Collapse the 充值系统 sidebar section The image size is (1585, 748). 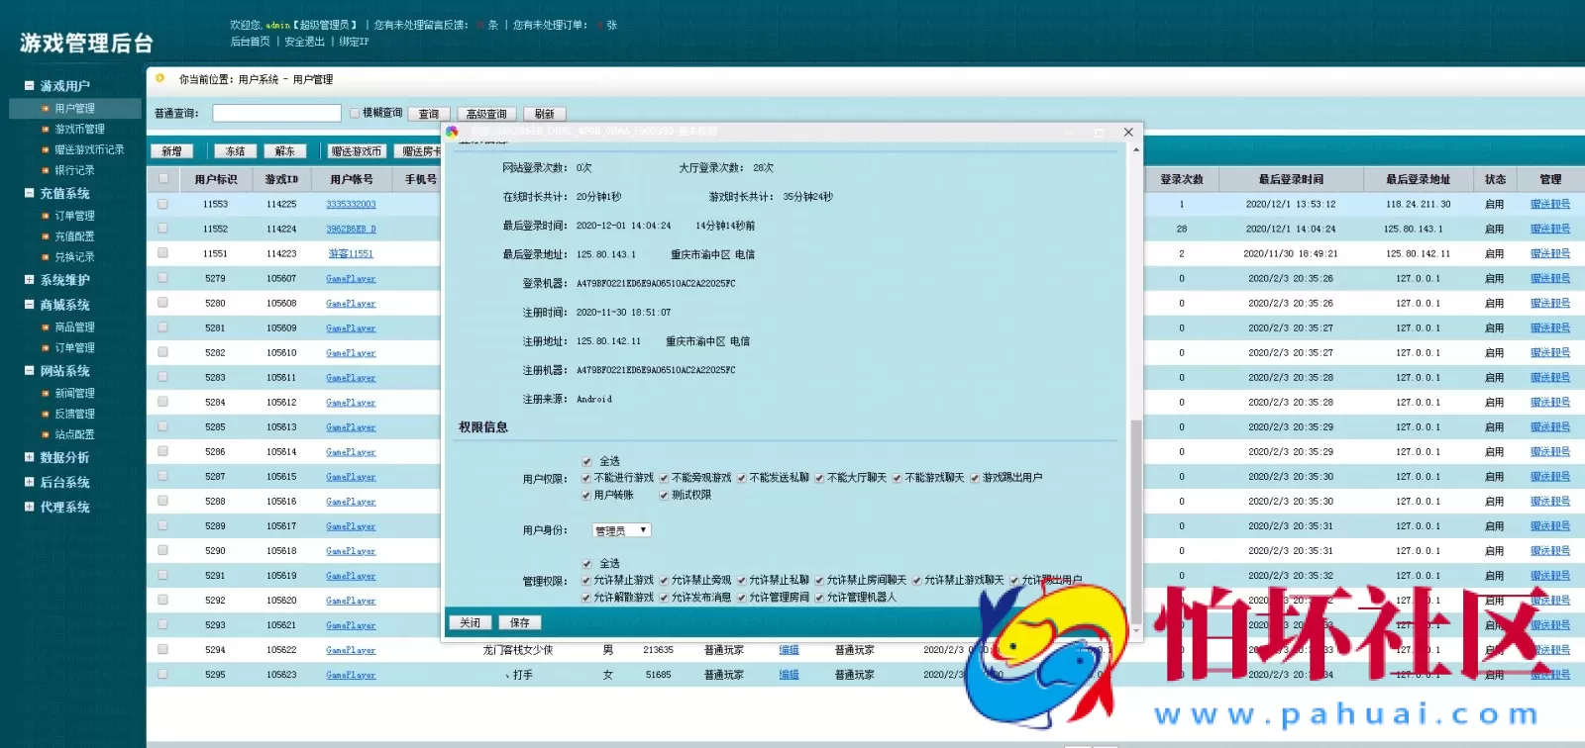coord(30,194)
